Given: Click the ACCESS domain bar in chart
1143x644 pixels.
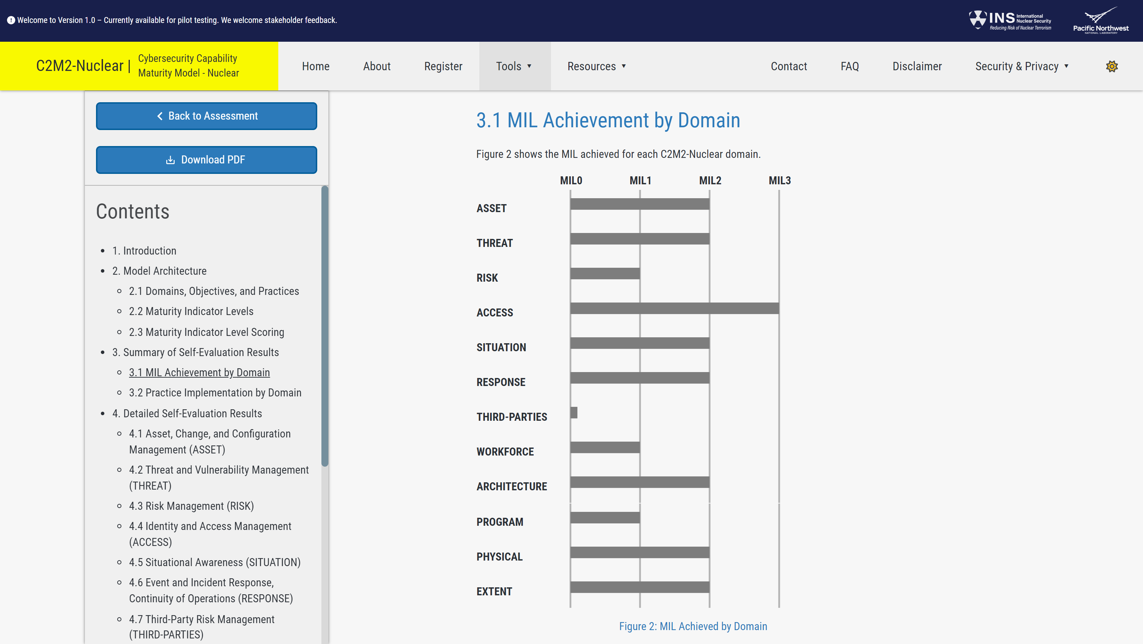Looking at the screenshot, I should tap(674, 308).
